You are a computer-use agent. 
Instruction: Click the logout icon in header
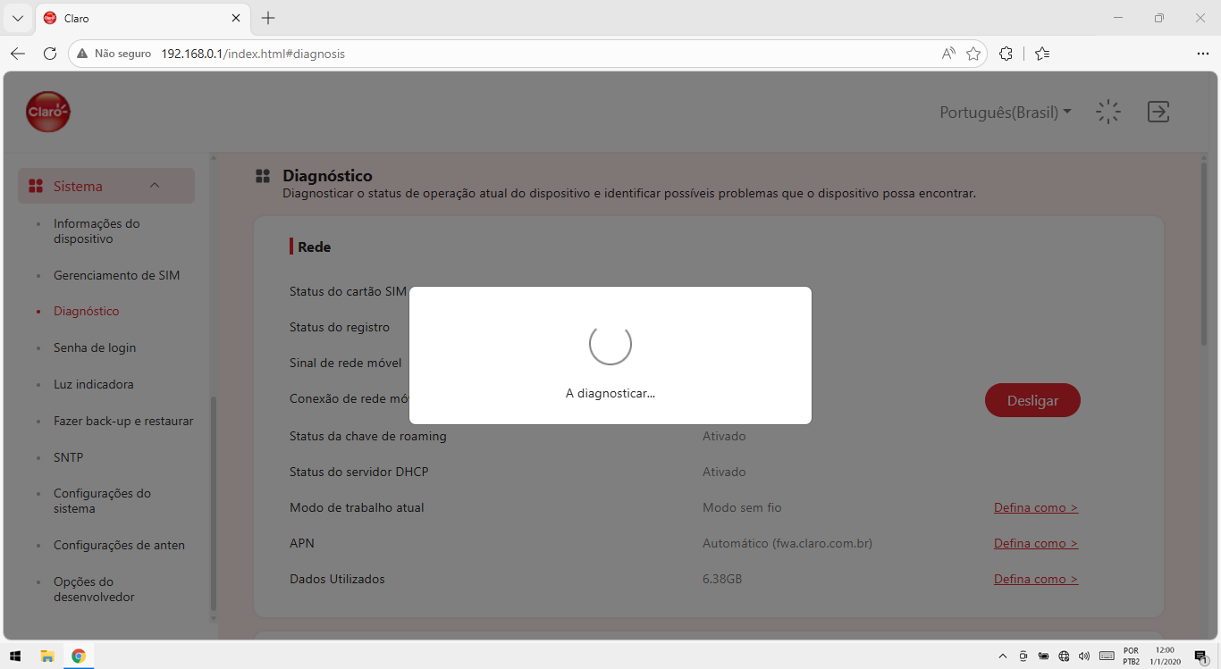pos(1158,112)
